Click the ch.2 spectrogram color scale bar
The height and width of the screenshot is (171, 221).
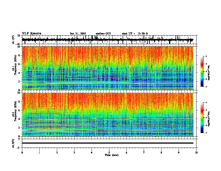pyautogui.click(x=202, y=118)
